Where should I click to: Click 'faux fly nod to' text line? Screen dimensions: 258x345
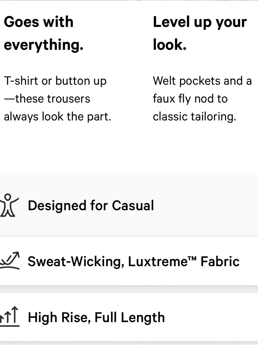[x=190, y=99]
